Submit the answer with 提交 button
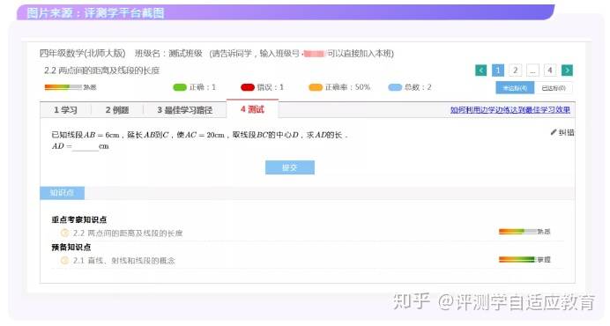The height and width of the screenshot is (326, 610). pos(290,167)
